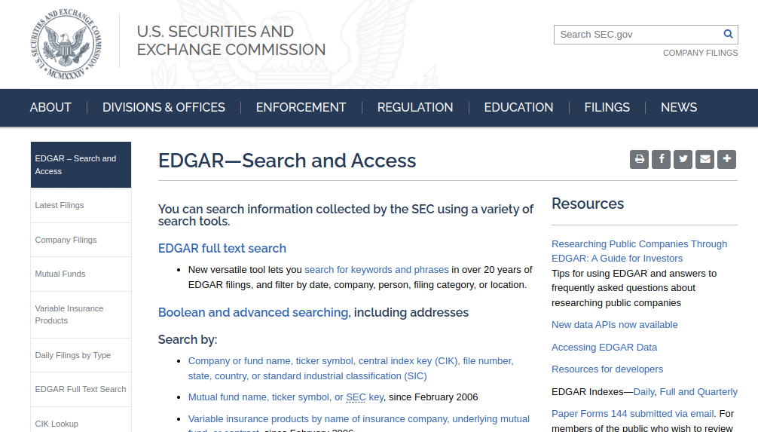
Task: Open Daily Filings by Type
Action: click(x=73, y=355)
